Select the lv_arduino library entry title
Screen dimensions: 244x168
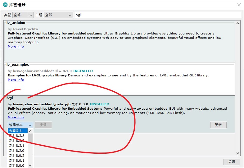click(x=16, y=23)
